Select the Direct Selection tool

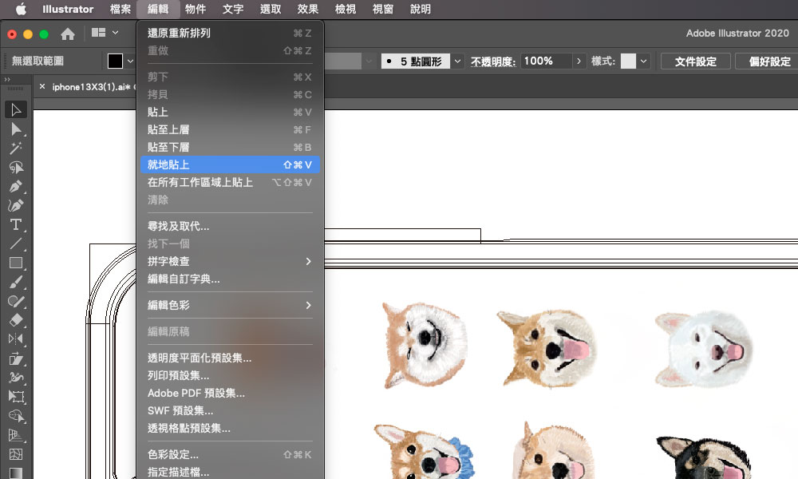pos(16,129)
